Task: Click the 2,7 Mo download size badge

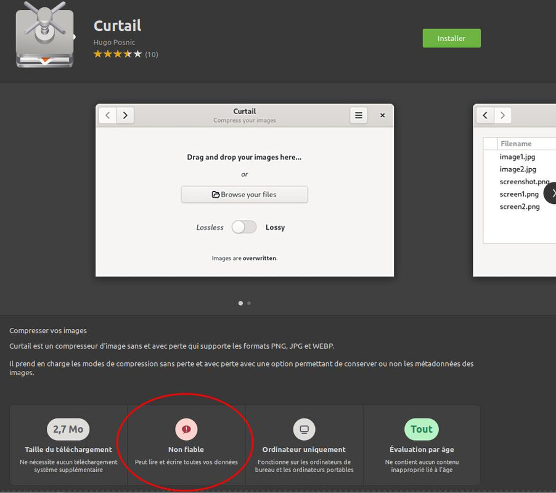Action: click(68, 429)
